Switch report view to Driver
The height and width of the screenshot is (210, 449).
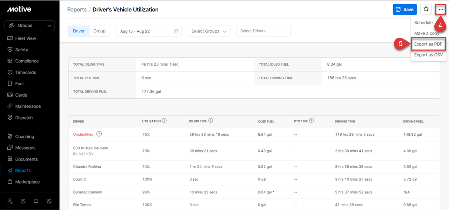coord(79,31)
